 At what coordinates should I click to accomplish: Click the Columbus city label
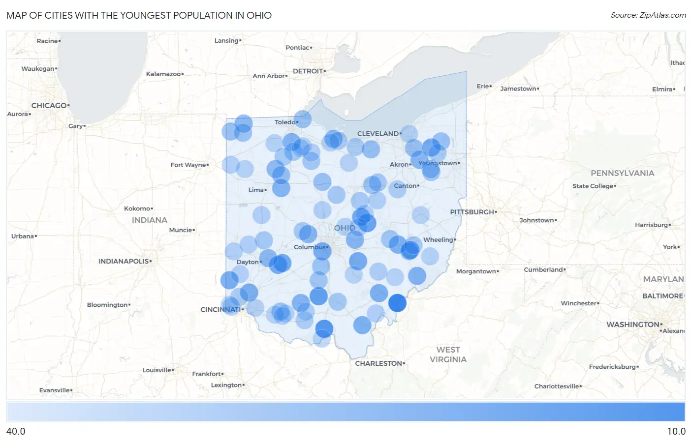pos(310,247)
